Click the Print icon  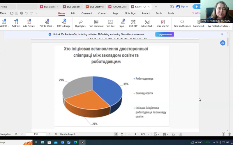tap(22, 13)
